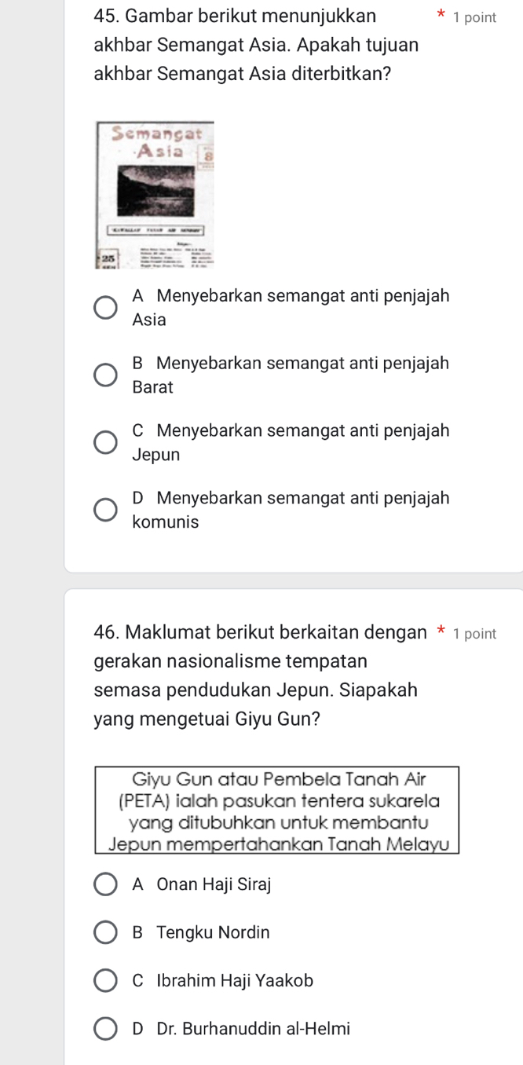Choose option B 'anti penjajah Barat'
523x1065 pixels.
point(107,375)
